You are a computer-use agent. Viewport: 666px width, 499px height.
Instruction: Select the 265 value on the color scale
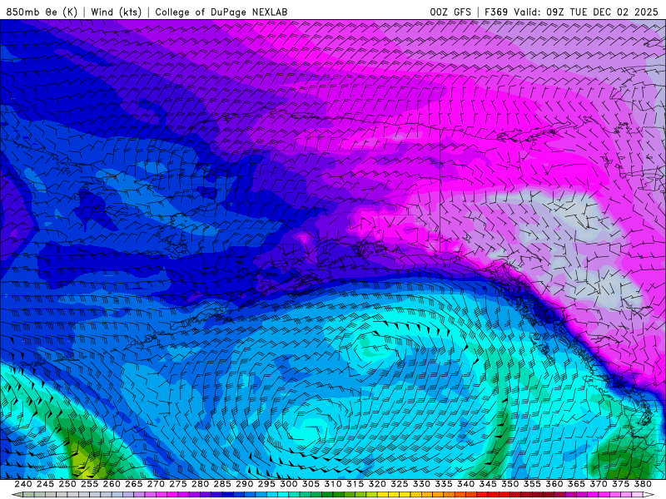pyautogui.click(x=133, y=484)
